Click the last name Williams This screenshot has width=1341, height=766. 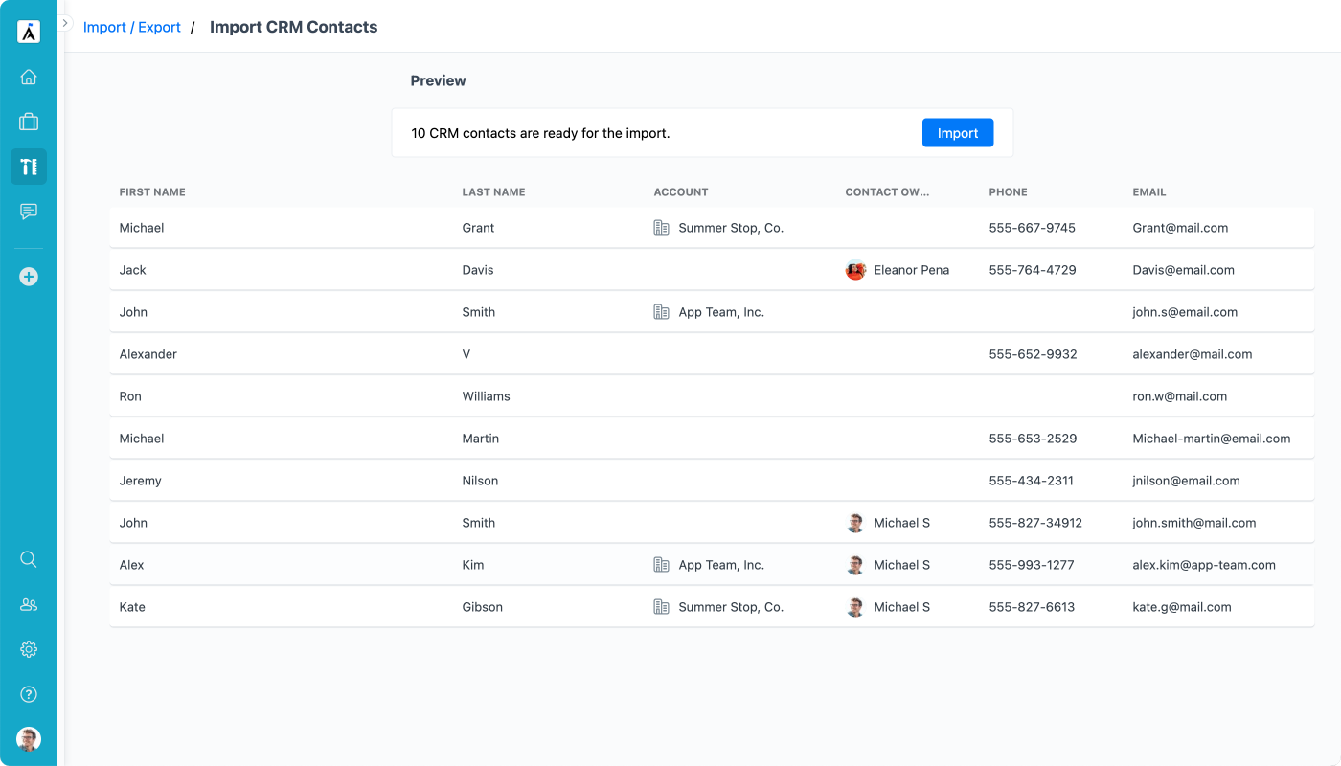(487, 396)
